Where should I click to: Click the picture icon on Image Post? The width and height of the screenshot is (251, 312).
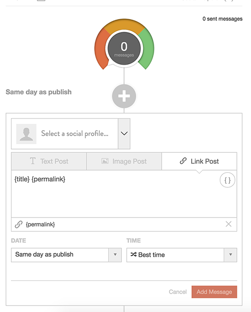tap(105, 161)
